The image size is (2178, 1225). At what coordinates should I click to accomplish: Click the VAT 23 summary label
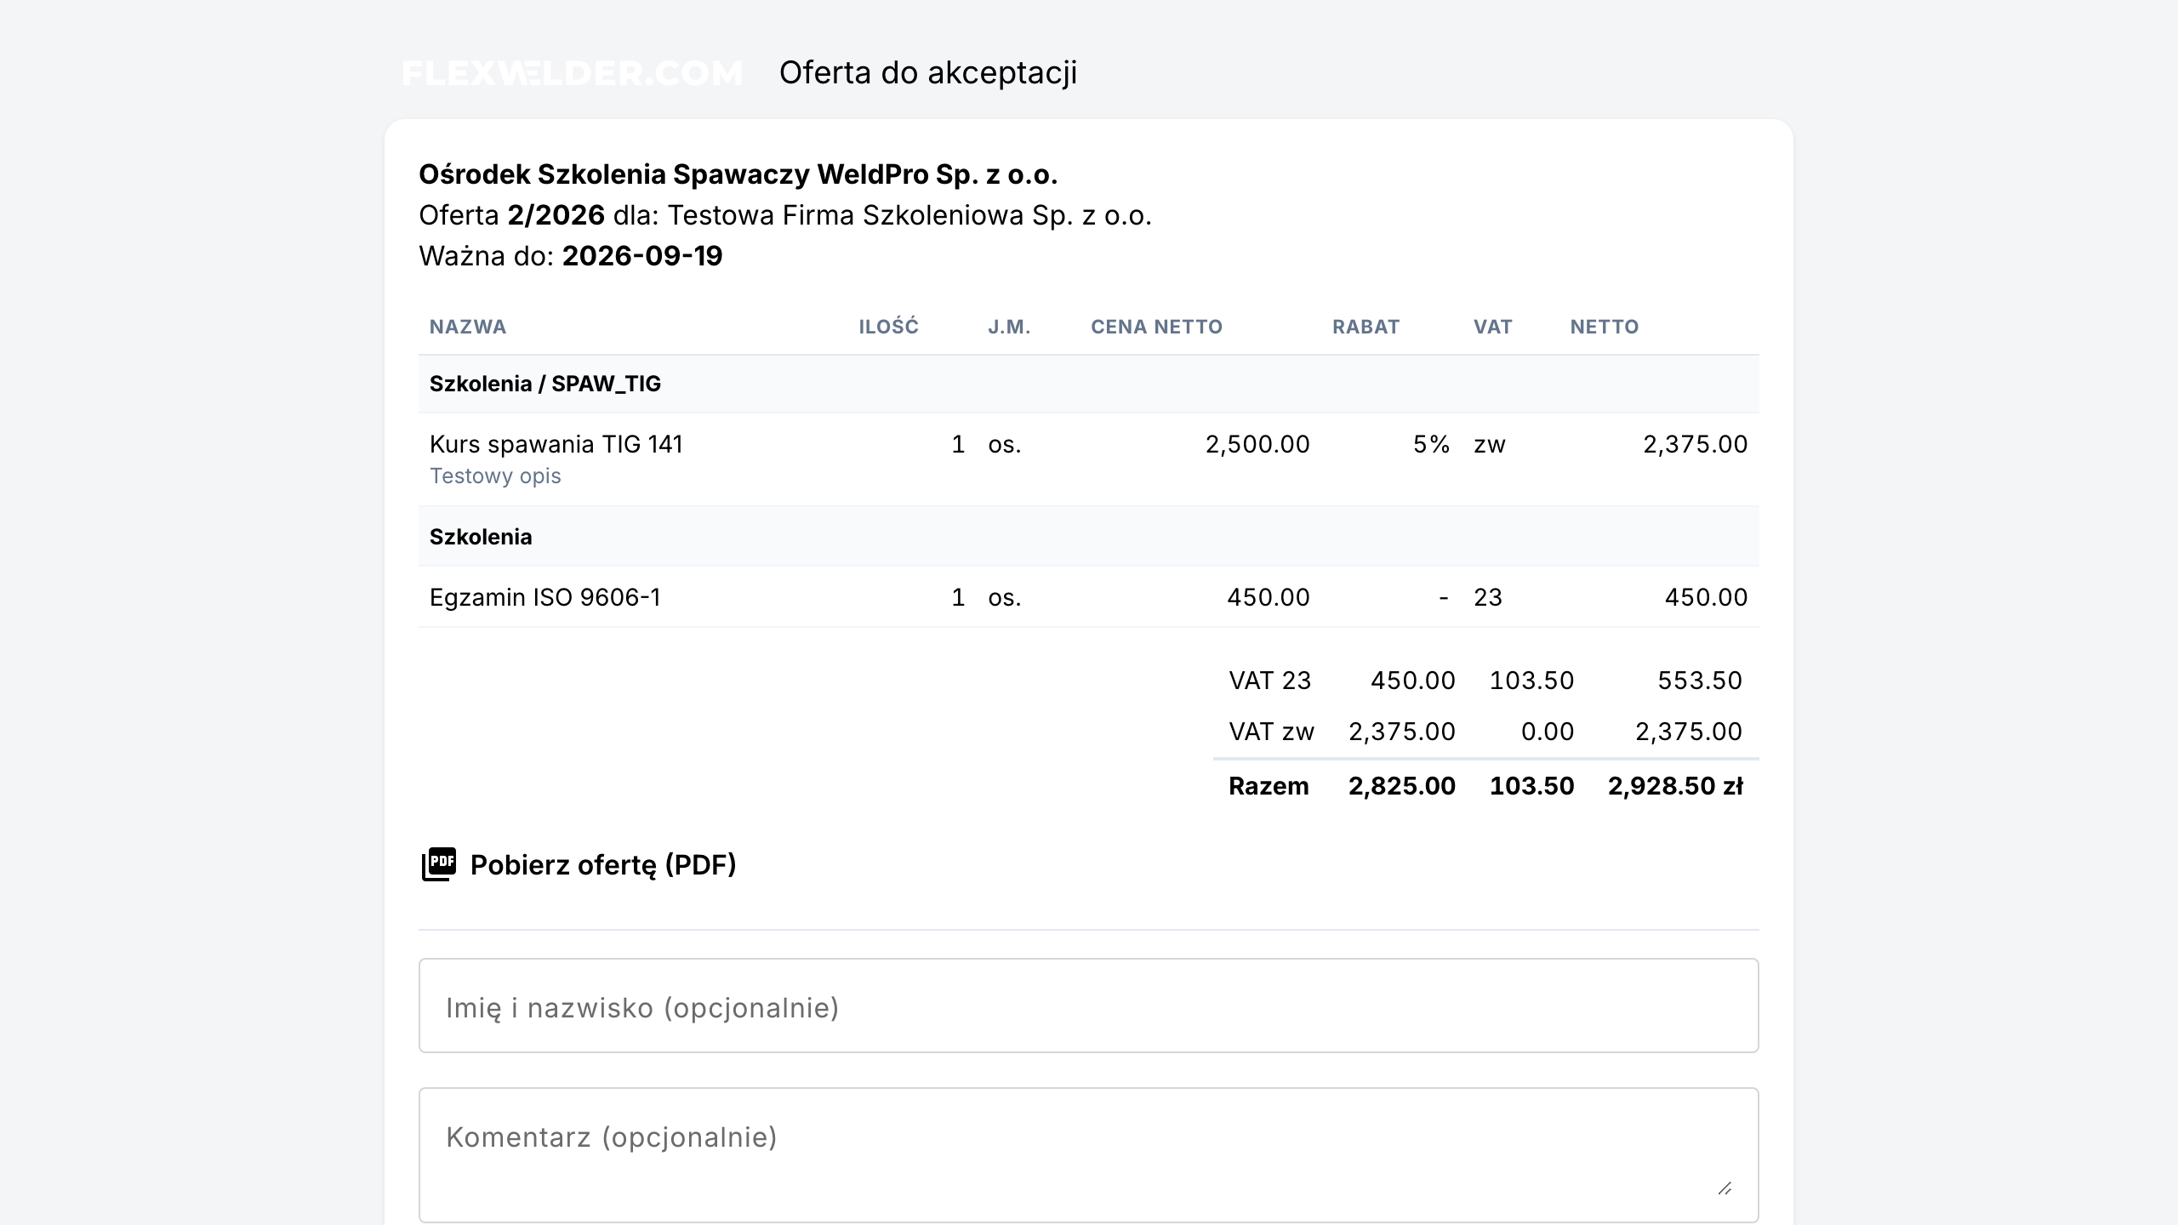coord(1270,681)
